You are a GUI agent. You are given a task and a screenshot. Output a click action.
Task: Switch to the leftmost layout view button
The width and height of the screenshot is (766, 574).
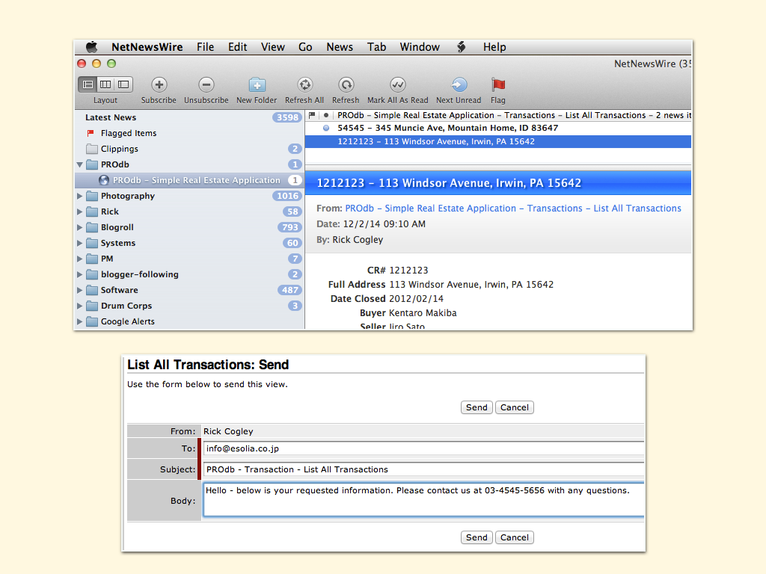[x=88, y=84]
